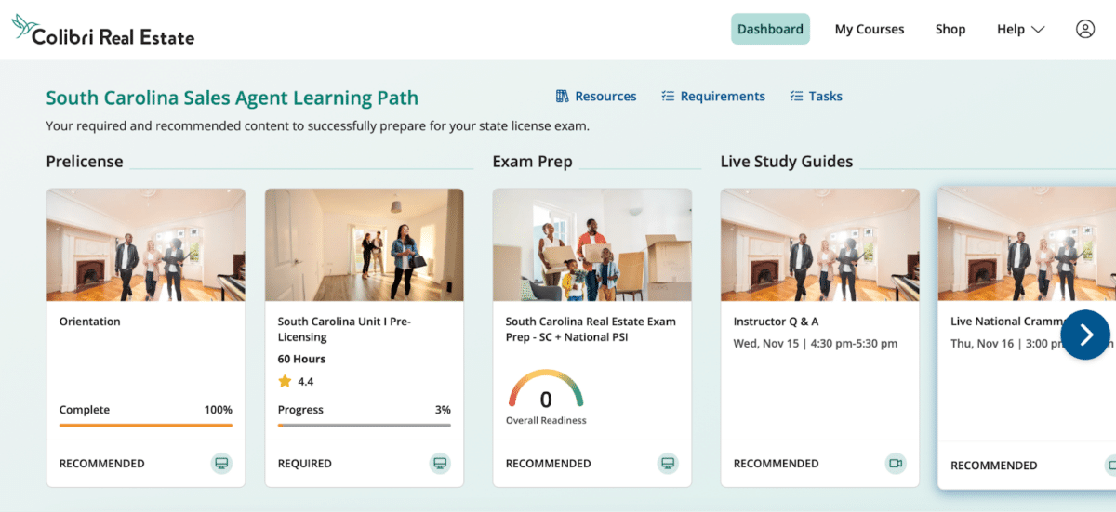The width and height of the screenshot is (1116, 512).
Task: Click the Requirements checklist icon
Action: point(668,97)
